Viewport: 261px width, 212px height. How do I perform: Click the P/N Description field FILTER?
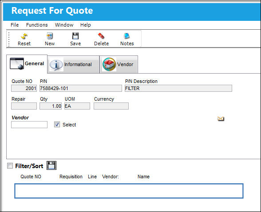(178, 88)
